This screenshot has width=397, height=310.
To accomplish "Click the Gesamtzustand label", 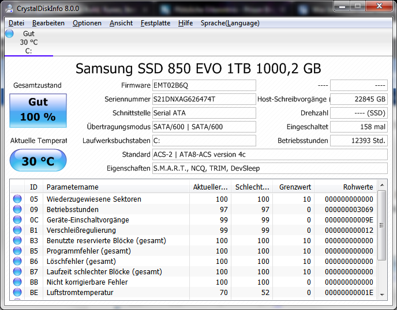I will pos(38,85).
